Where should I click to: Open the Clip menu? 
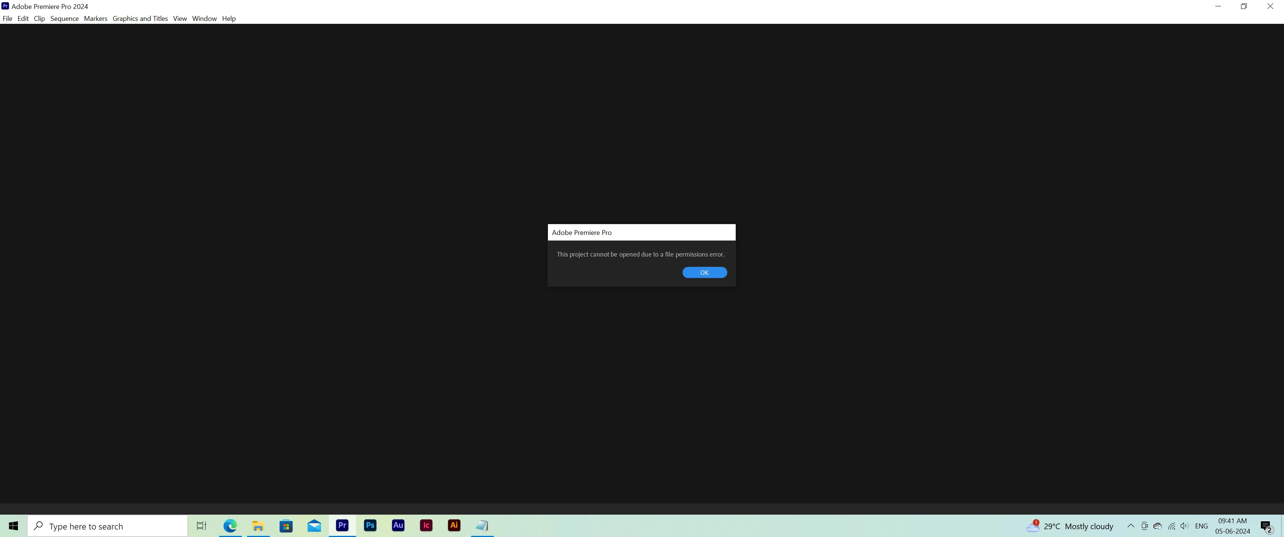coord(39,18)
